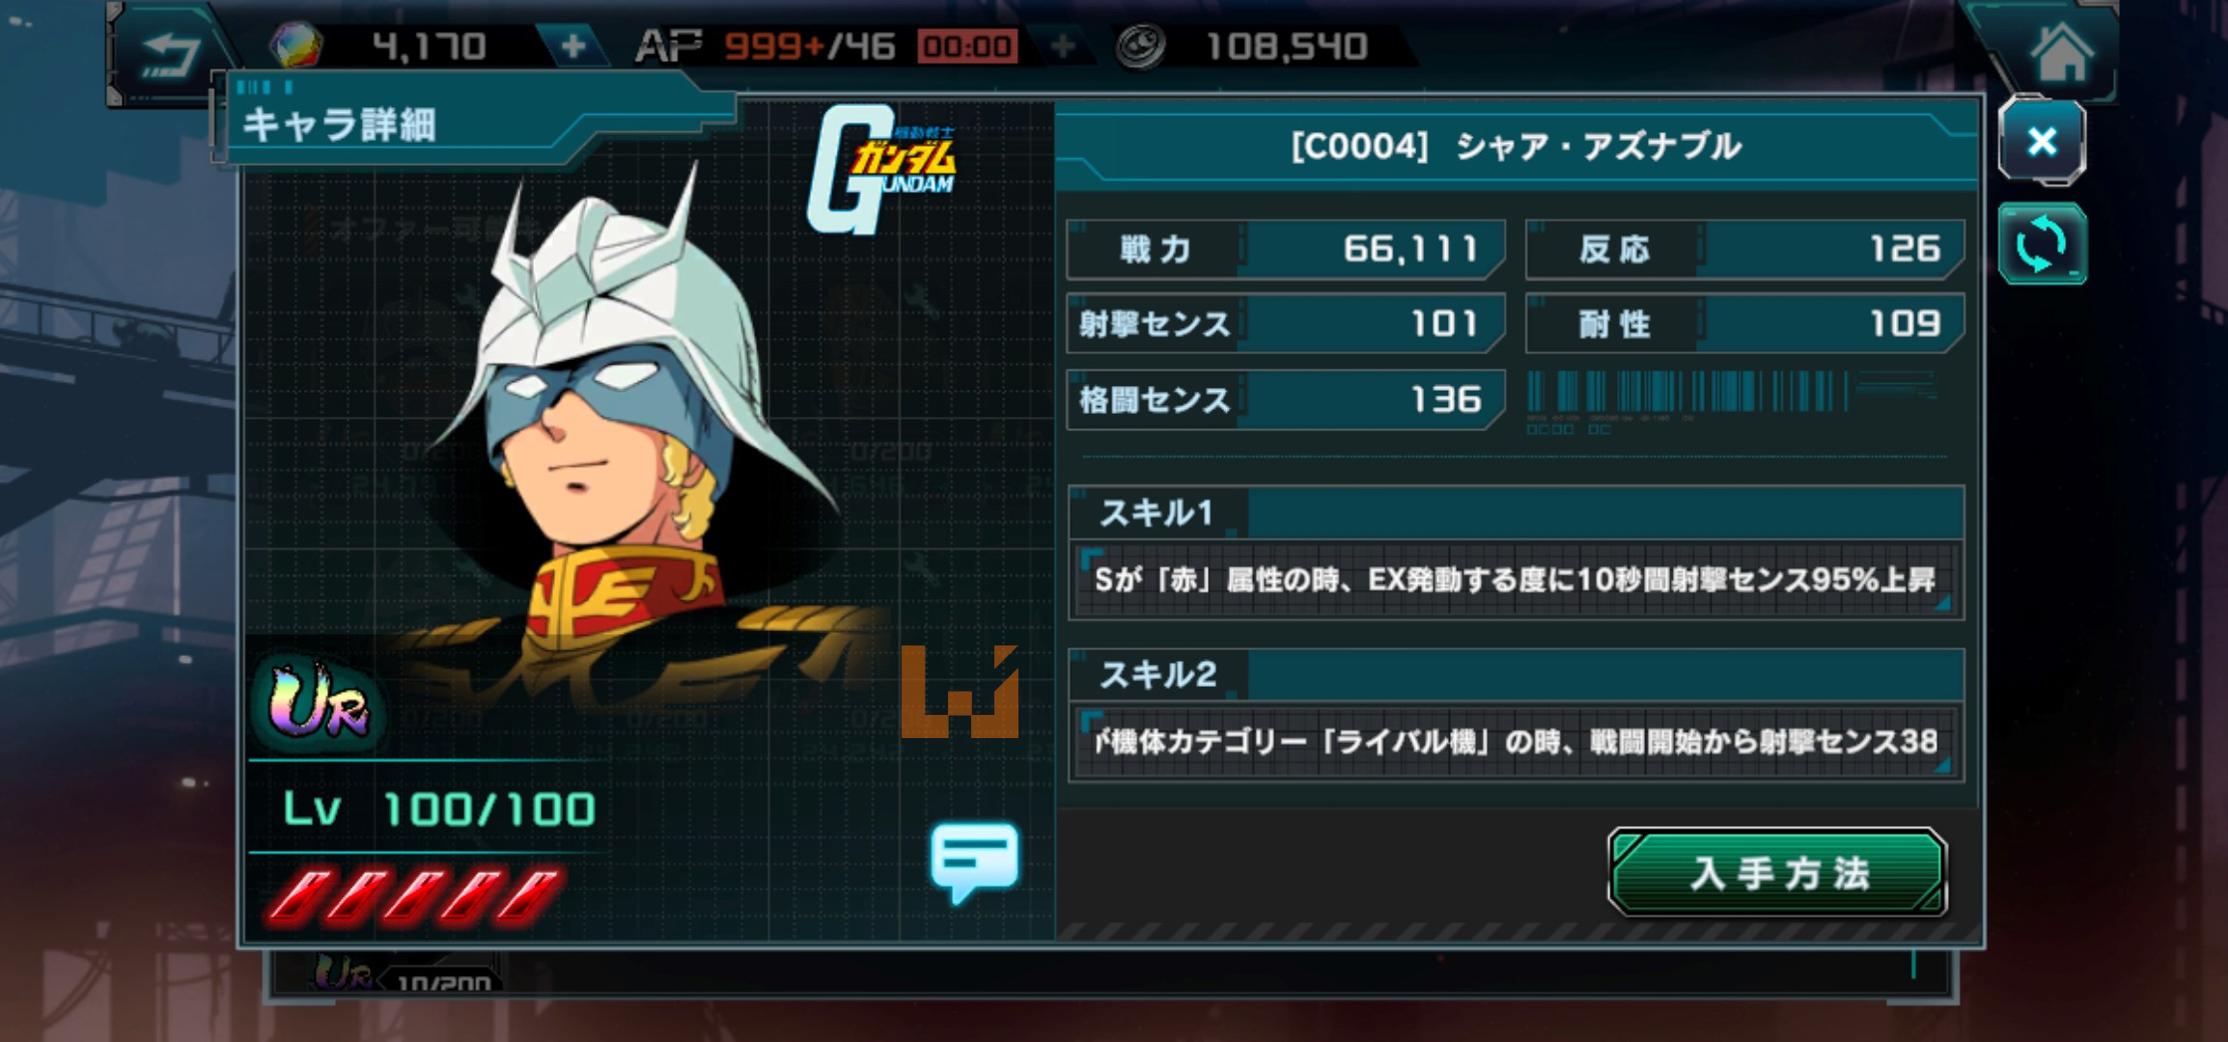Tap the red limit-break gauge bars
Viewport: 2228px width, 1042px height.
pos(417,894)
